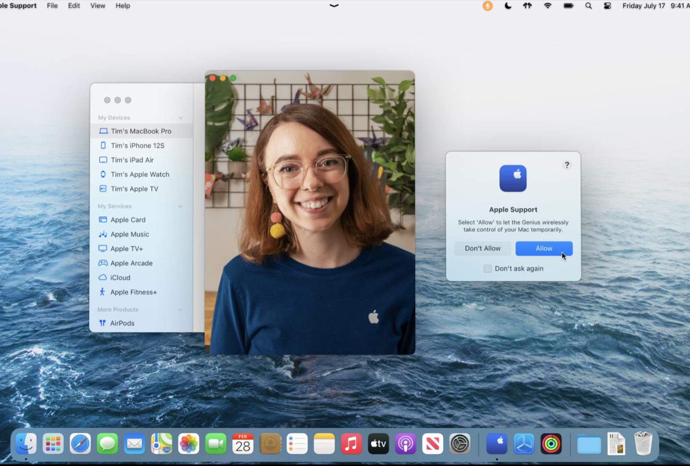Screen dimensions: 690x466
Task: Collapse the More Products section chevron
Action: pyautogui.click(x=180, y=310)
